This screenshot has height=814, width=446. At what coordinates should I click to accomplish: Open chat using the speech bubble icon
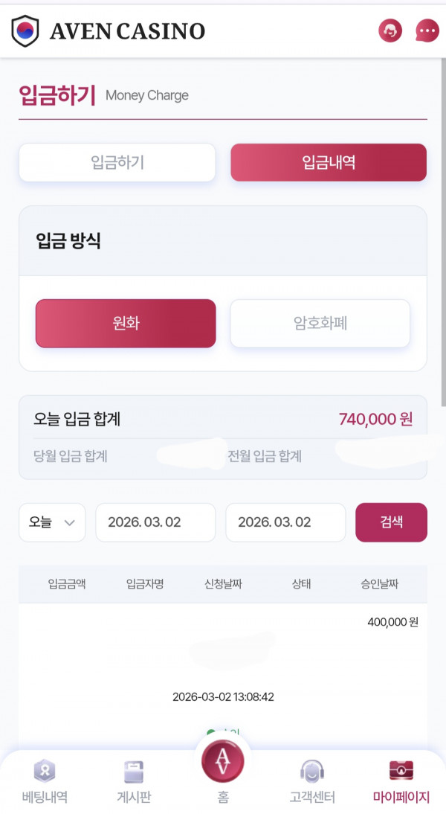[x=427, y=31]
